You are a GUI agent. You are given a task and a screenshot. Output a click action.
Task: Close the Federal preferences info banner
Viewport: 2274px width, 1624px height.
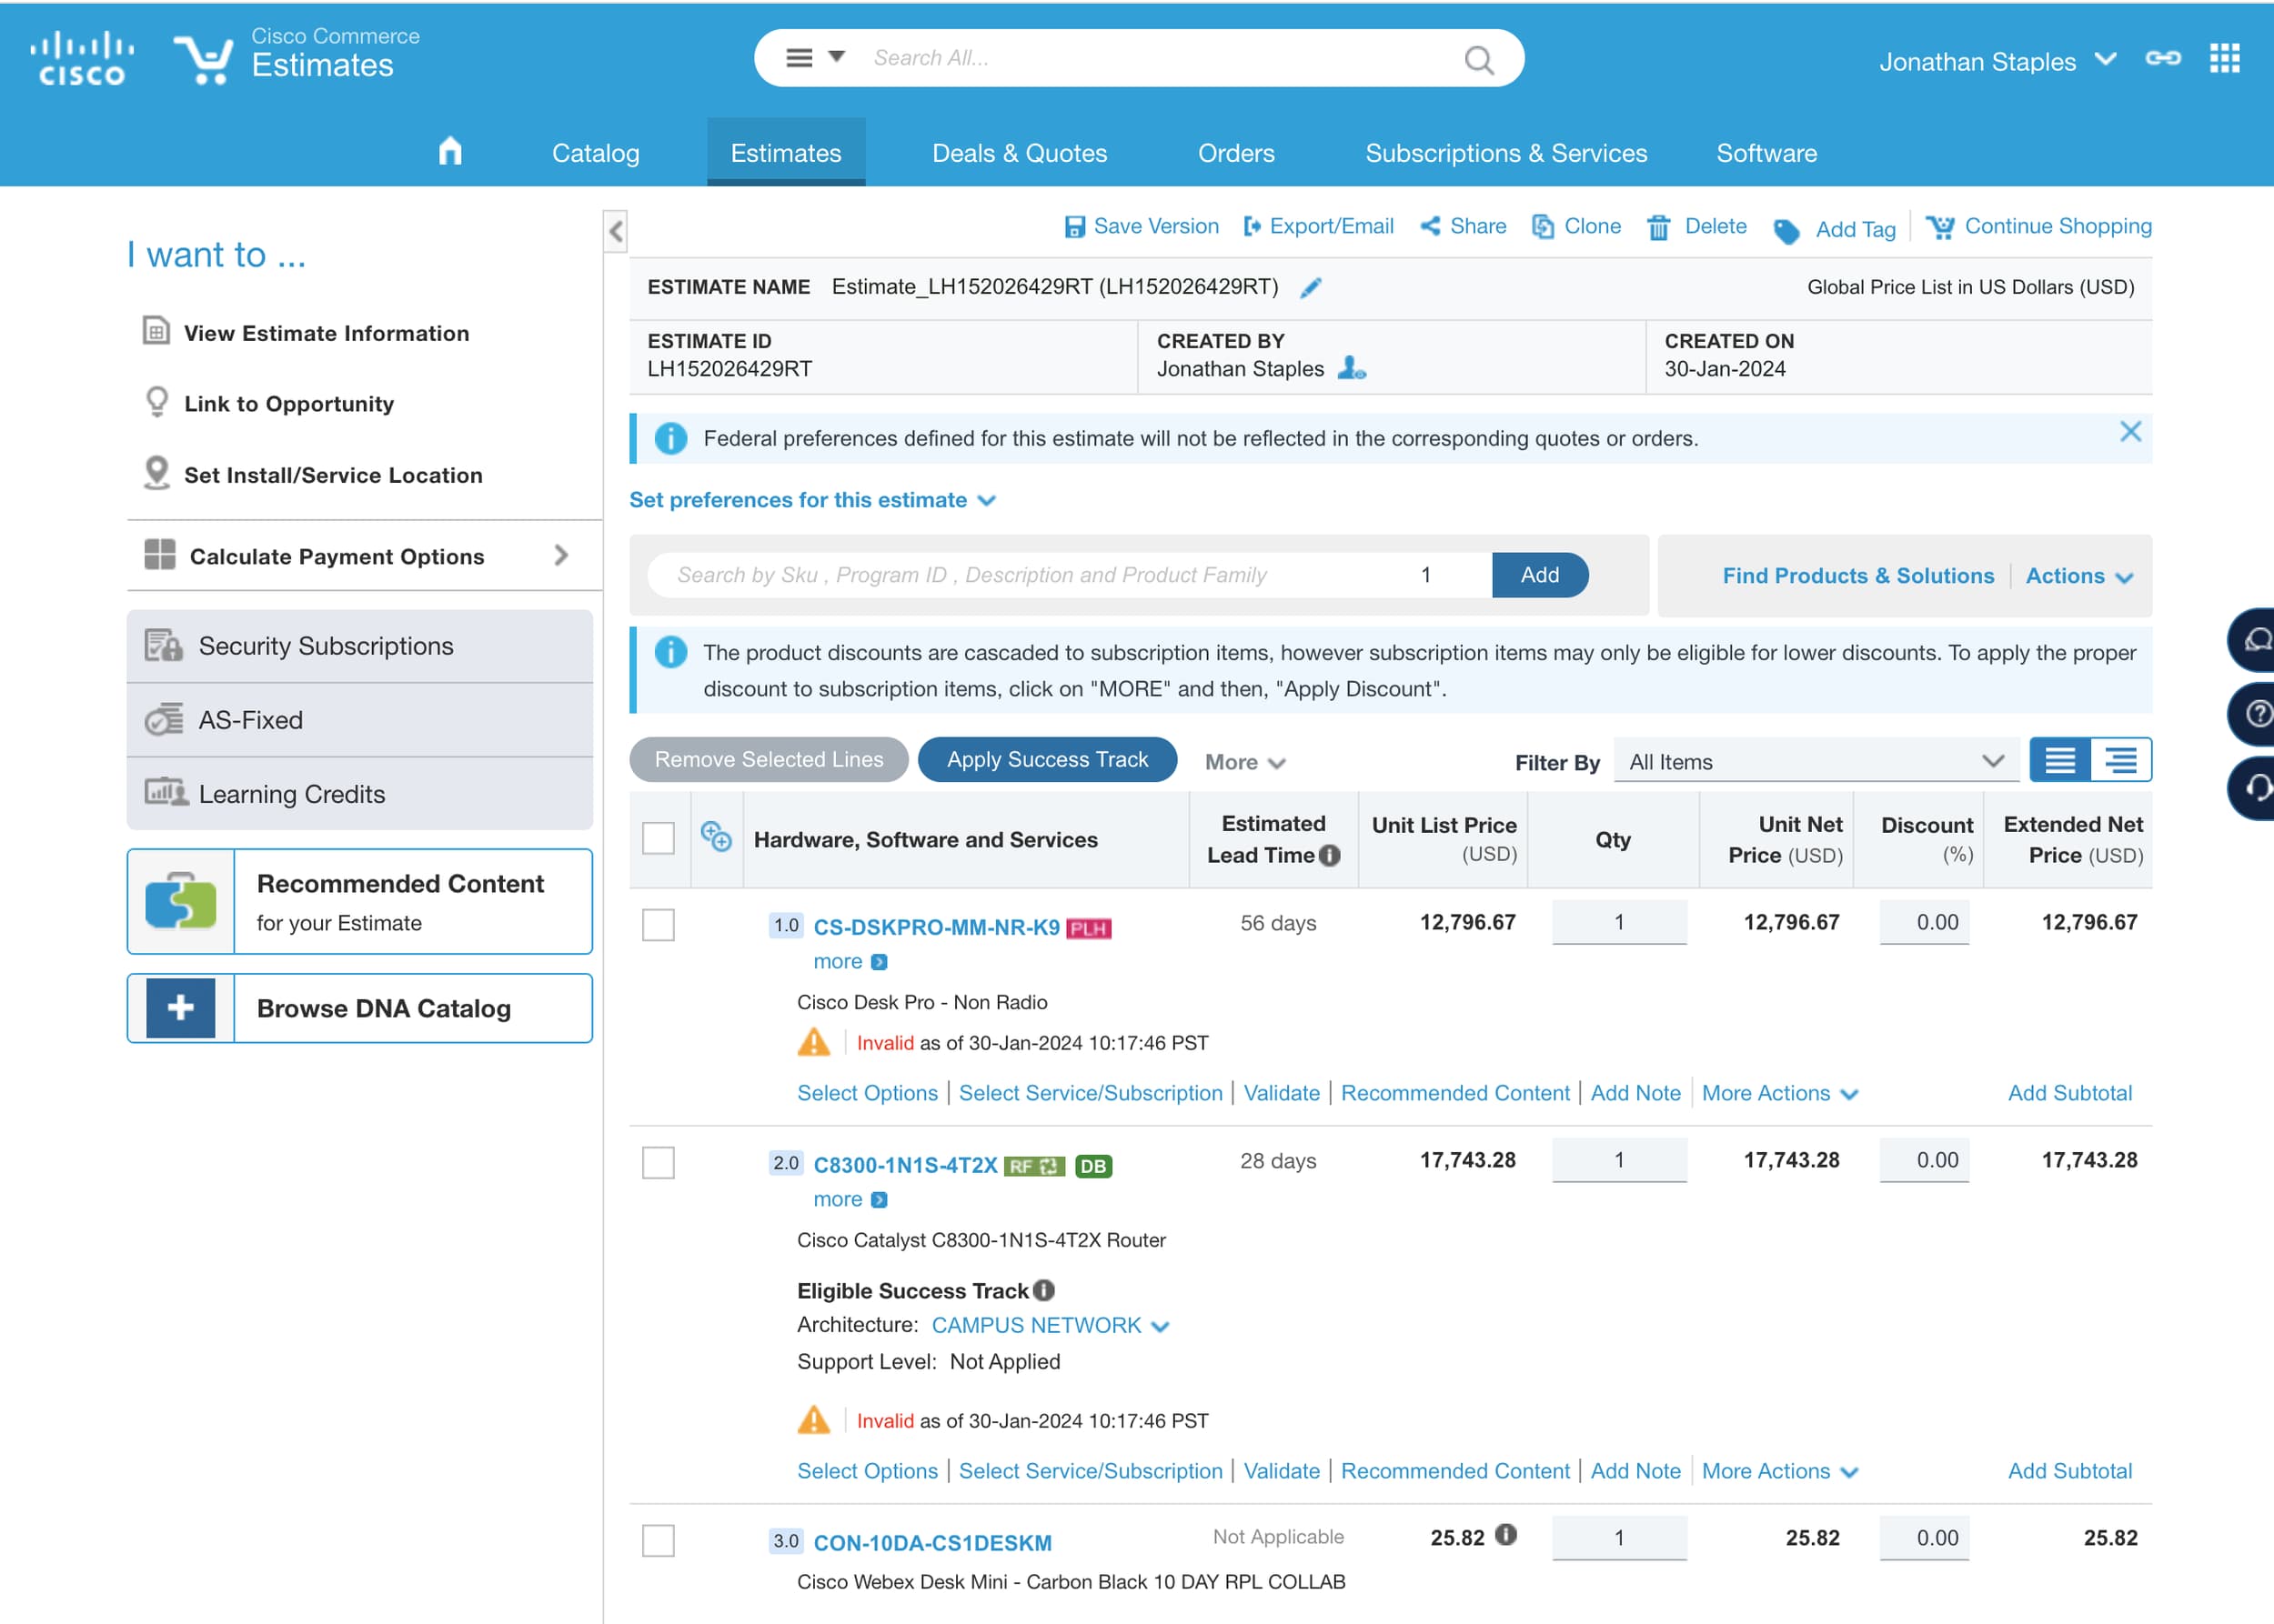[2130, 432]
